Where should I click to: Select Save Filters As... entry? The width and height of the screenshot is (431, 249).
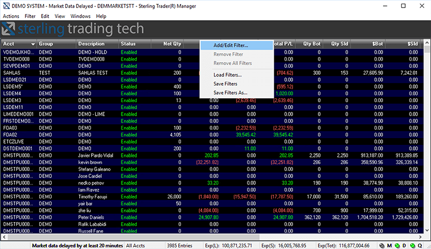pyautogui.click(x=237, y=93)
